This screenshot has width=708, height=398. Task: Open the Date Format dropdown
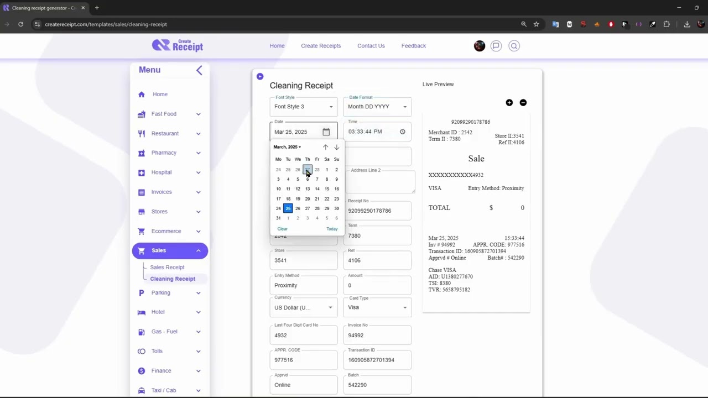pyautogui.click(x=377, y=107)
